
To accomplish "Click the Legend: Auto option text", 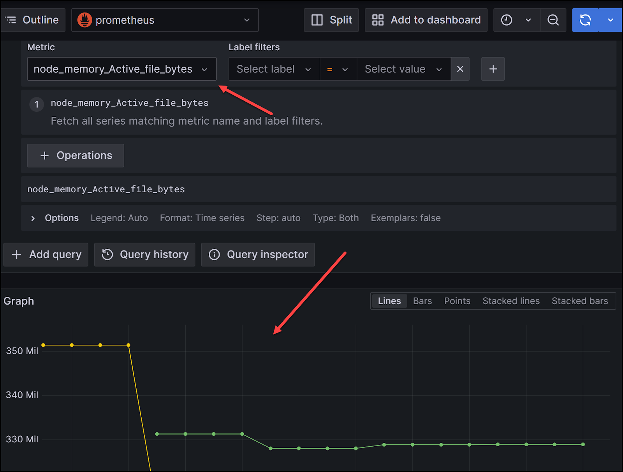I will pos(119,218).
